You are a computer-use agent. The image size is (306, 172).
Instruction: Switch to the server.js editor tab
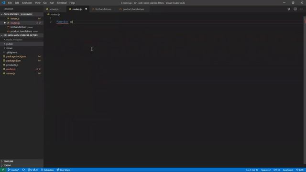pos(54,9)
